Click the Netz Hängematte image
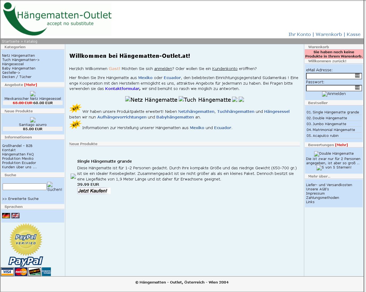The height and width of the screenshot is (292, 366). (151, 100)
